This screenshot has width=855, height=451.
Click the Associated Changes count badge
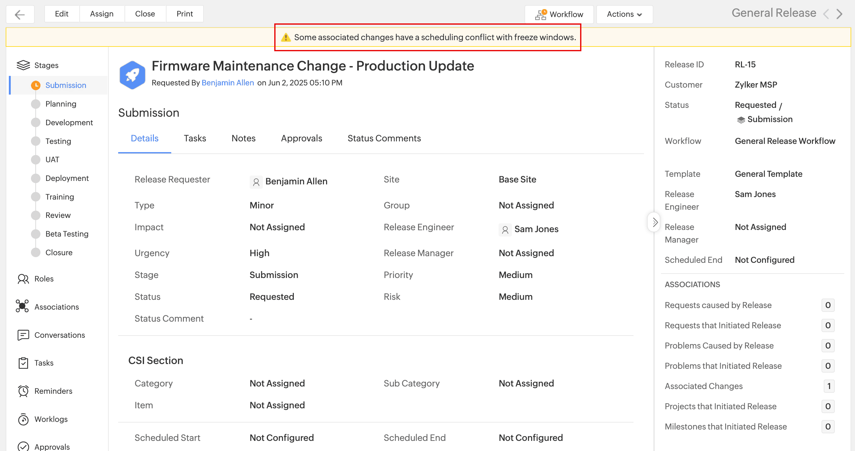tap(828, 386)
